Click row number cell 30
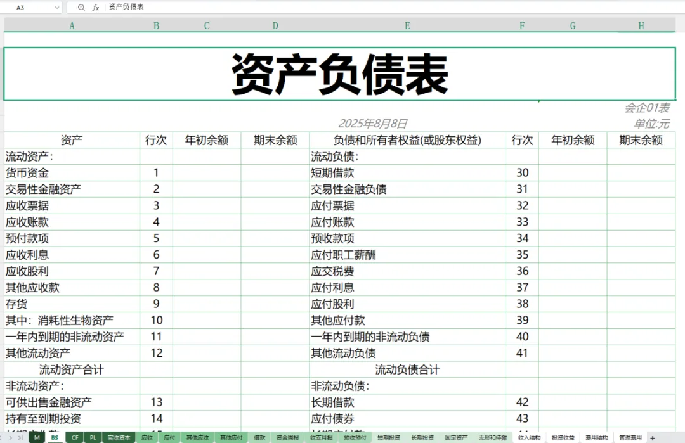The width and height of the screenshot is (685, 443). tap(523, 173)
